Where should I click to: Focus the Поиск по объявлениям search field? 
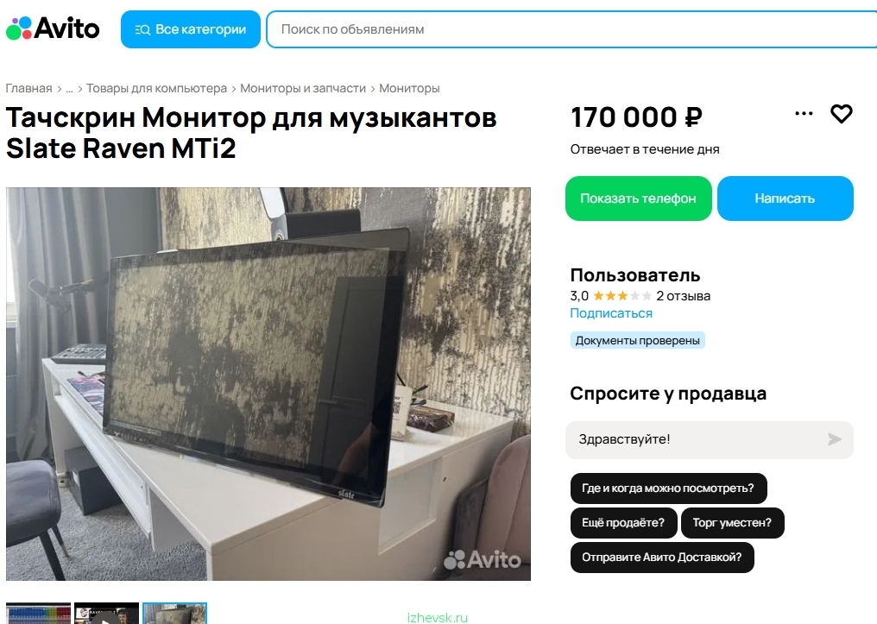pos(571,29)
